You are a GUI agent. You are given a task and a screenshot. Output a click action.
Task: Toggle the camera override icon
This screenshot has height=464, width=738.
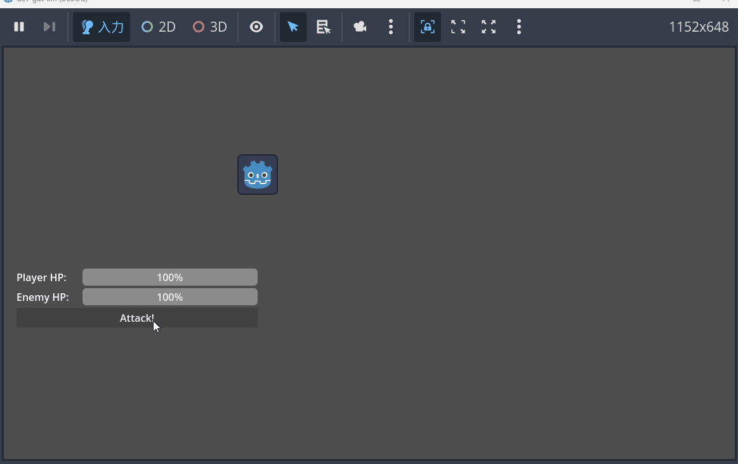[360, 27]
